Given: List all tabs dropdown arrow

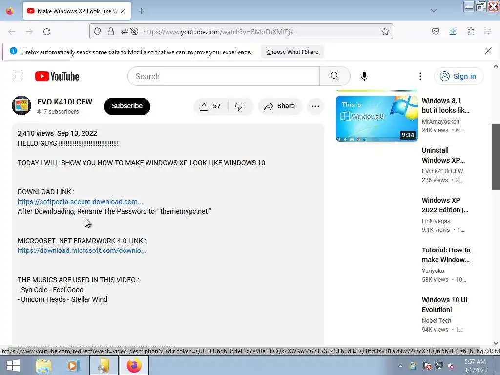Looking at the screenshot, I should point(434,11).
